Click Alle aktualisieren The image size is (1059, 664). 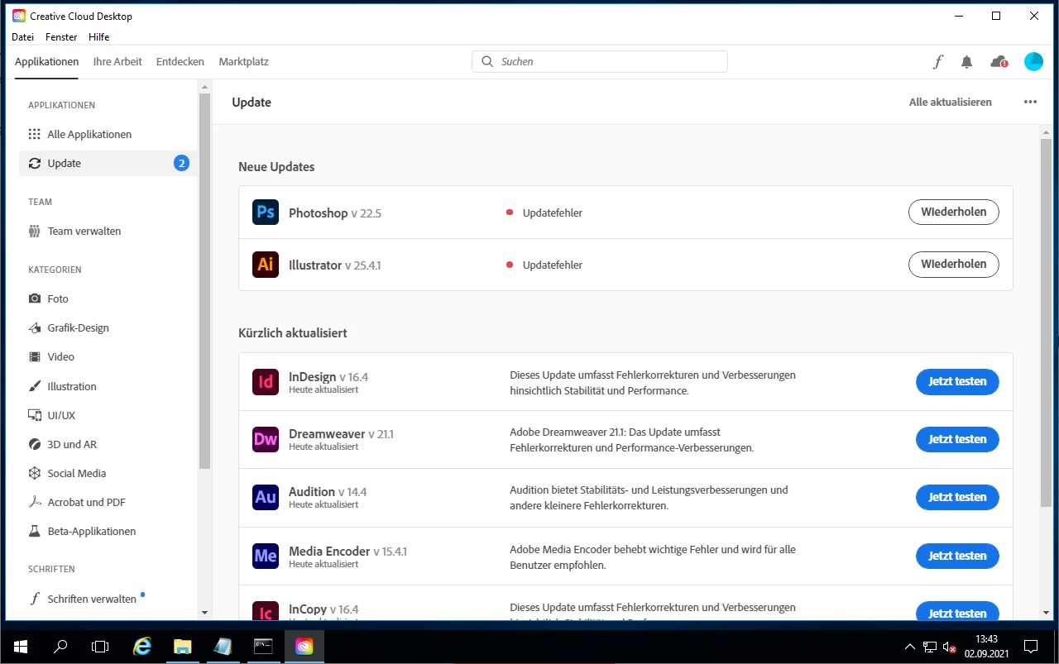tap(951, 103)
